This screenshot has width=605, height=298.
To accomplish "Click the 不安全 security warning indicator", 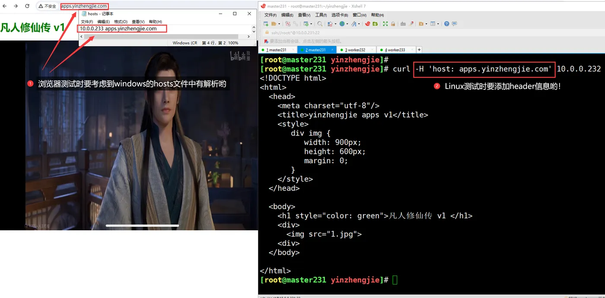I will (47, 6).
